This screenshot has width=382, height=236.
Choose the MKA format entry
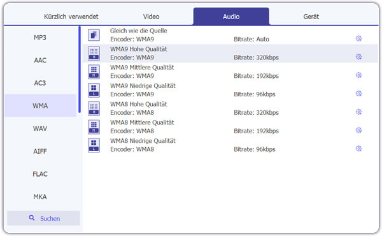[40, 196]
